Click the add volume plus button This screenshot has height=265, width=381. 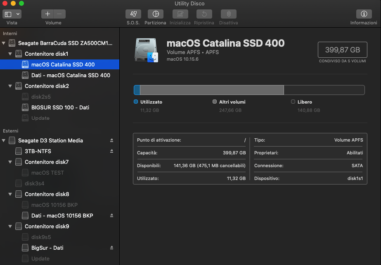click(47, 14)
